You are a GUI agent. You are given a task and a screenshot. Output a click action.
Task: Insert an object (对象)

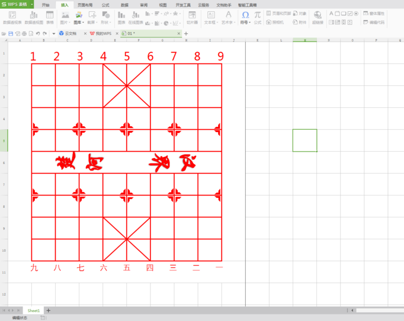(300, 14)
